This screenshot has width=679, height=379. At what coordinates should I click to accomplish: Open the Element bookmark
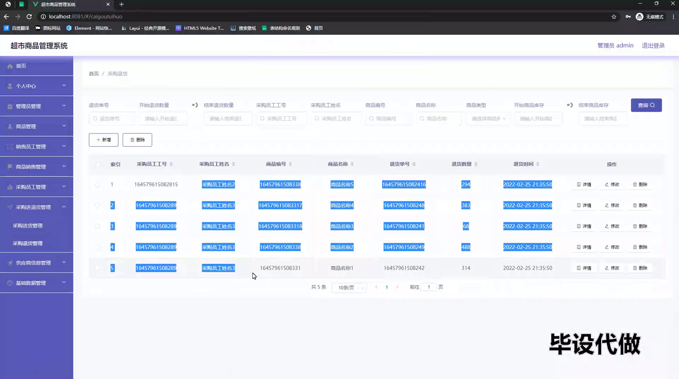(x=89, y=28)
